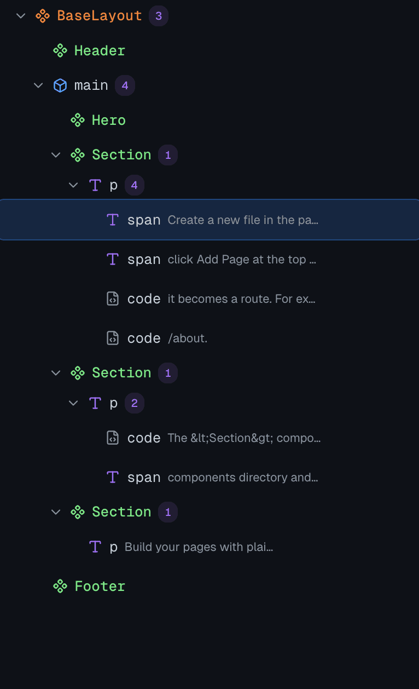419x689 pixels.
Task: Click the 3 badge next to BaseLayout
Action: pyautogui.click(x=159, y=16)
